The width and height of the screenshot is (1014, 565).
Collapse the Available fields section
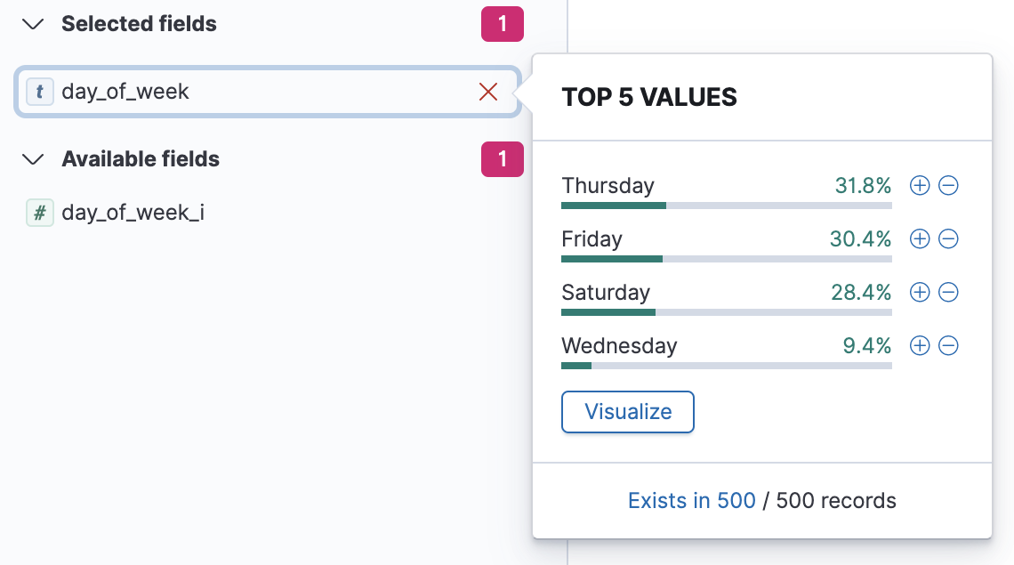pos(33,159)
